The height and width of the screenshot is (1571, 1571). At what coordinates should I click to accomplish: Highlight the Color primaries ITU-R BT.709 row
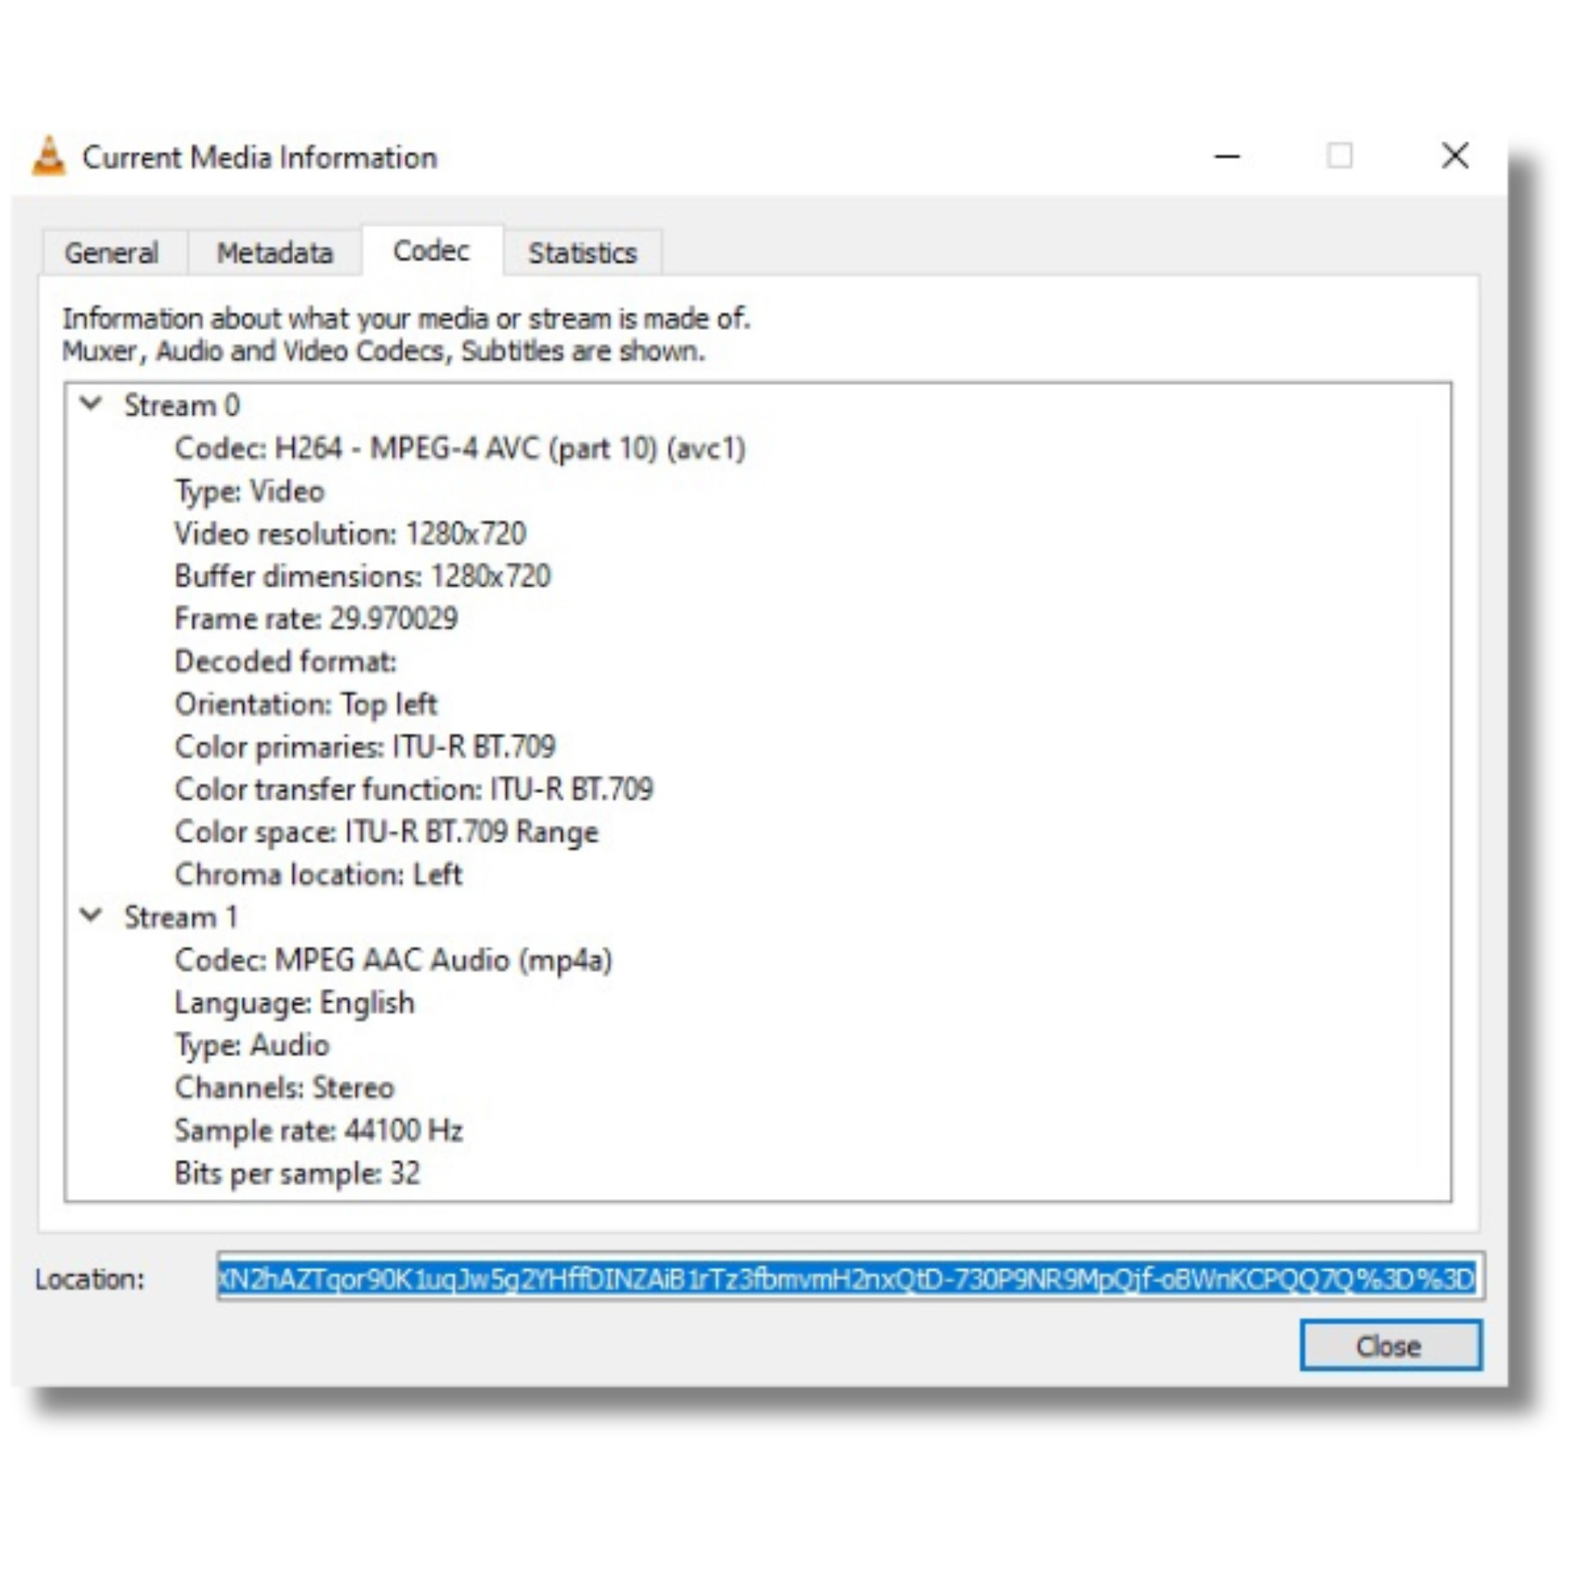click(364, 746)
